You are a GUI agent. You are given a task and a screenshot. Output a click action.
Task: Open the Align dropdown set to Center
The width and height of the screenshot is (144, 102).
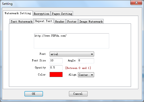click(x=86, y=75)
